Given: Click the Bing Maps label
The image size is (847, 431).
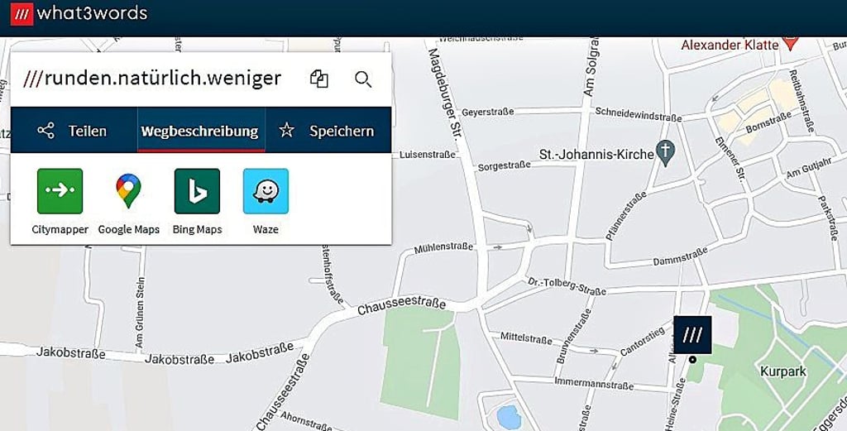Looking at the screenshot, I should (x=197, y=229).
